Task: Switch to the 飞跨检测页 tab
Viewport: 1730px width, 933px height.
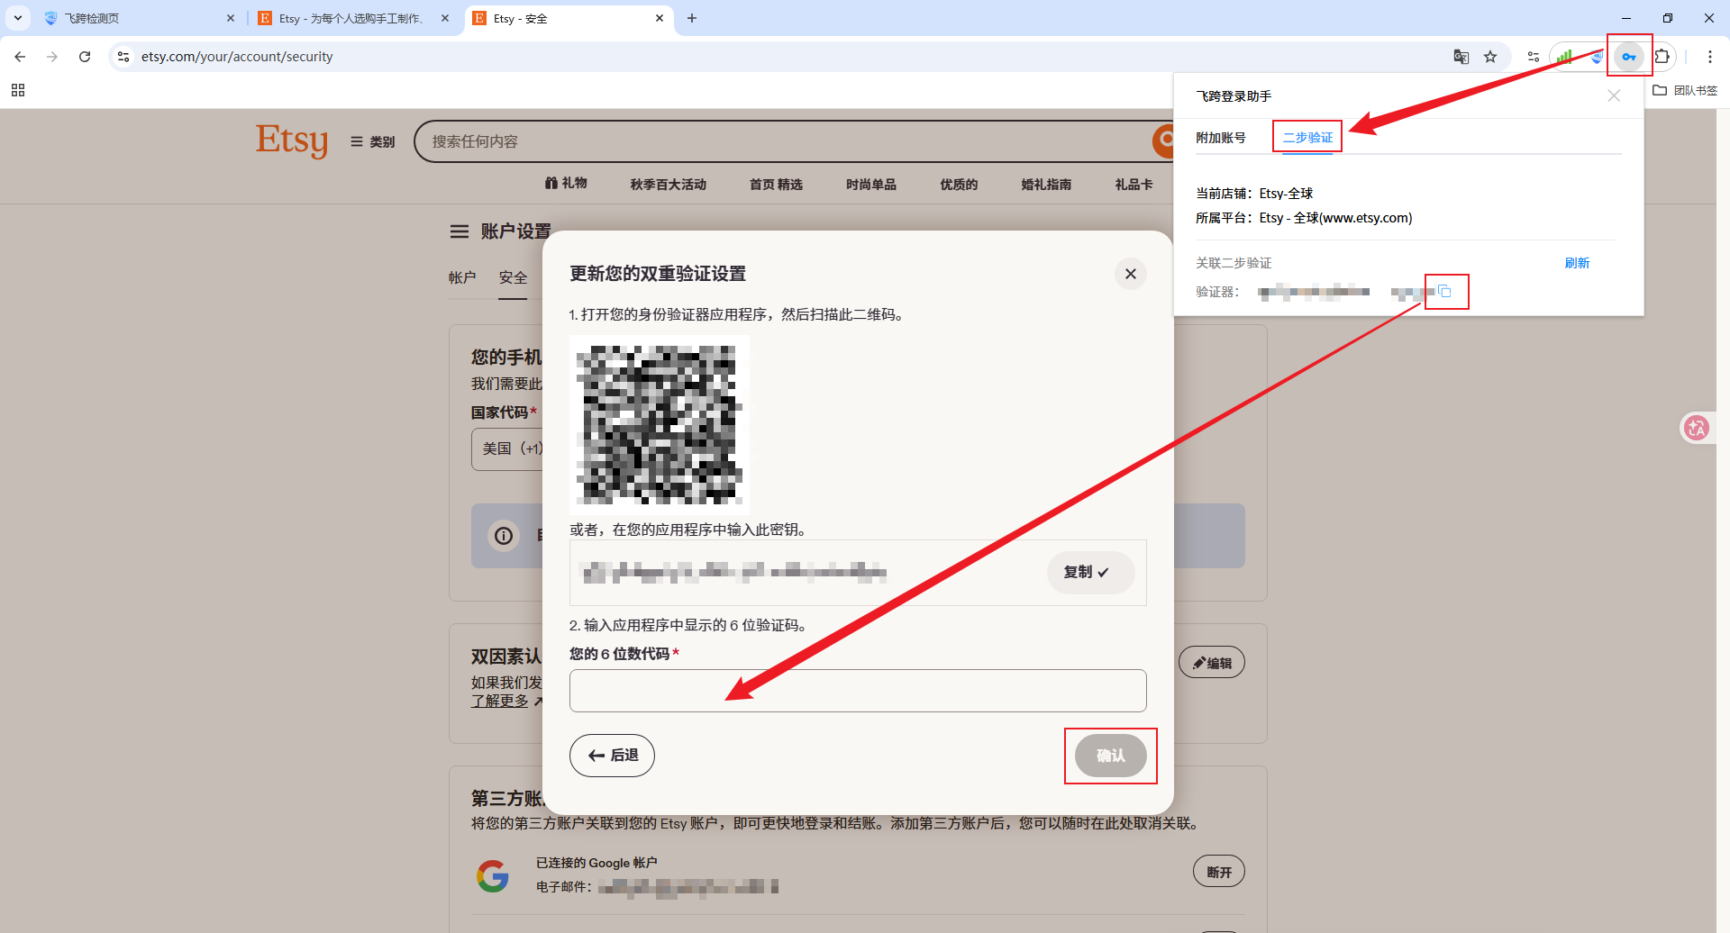Action: (139, 18)
